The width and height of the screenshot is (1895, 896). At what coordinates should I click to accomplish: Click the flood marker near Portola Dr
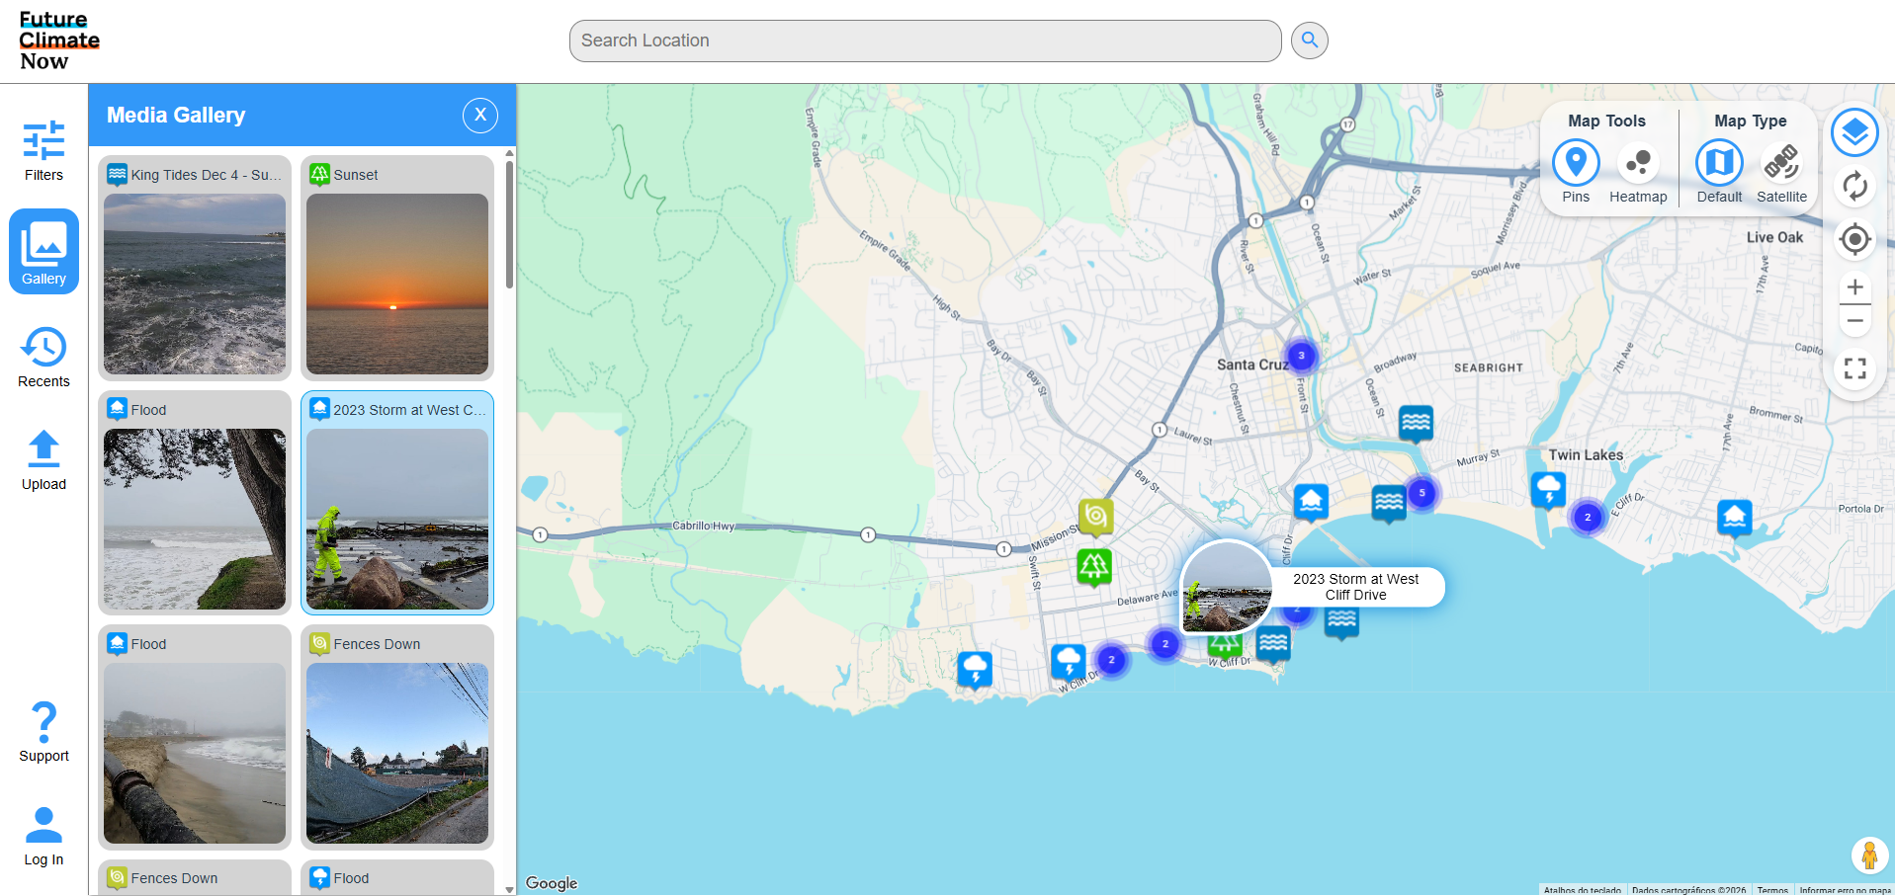pyautogui.click(x=1734, y=518)
